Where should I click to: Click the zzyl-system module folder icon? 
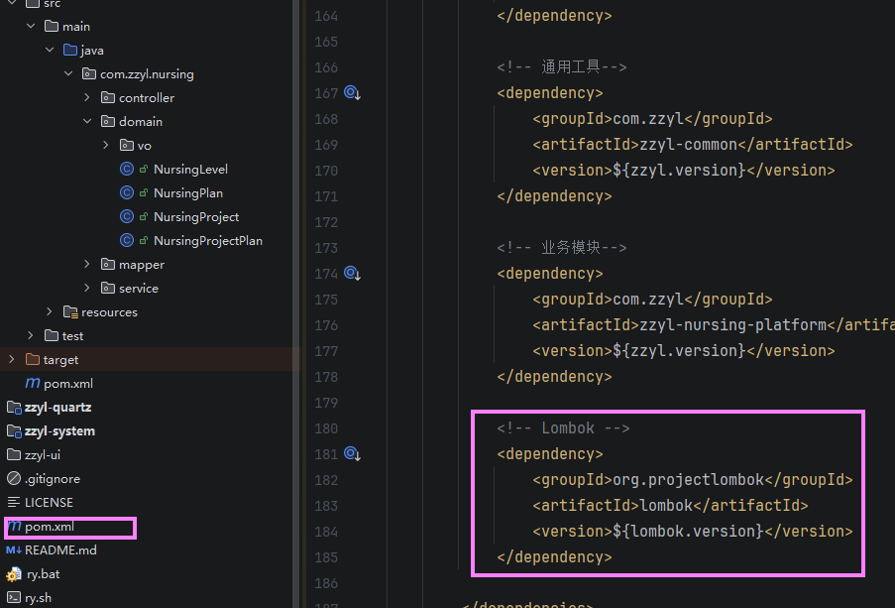[14, 431]
